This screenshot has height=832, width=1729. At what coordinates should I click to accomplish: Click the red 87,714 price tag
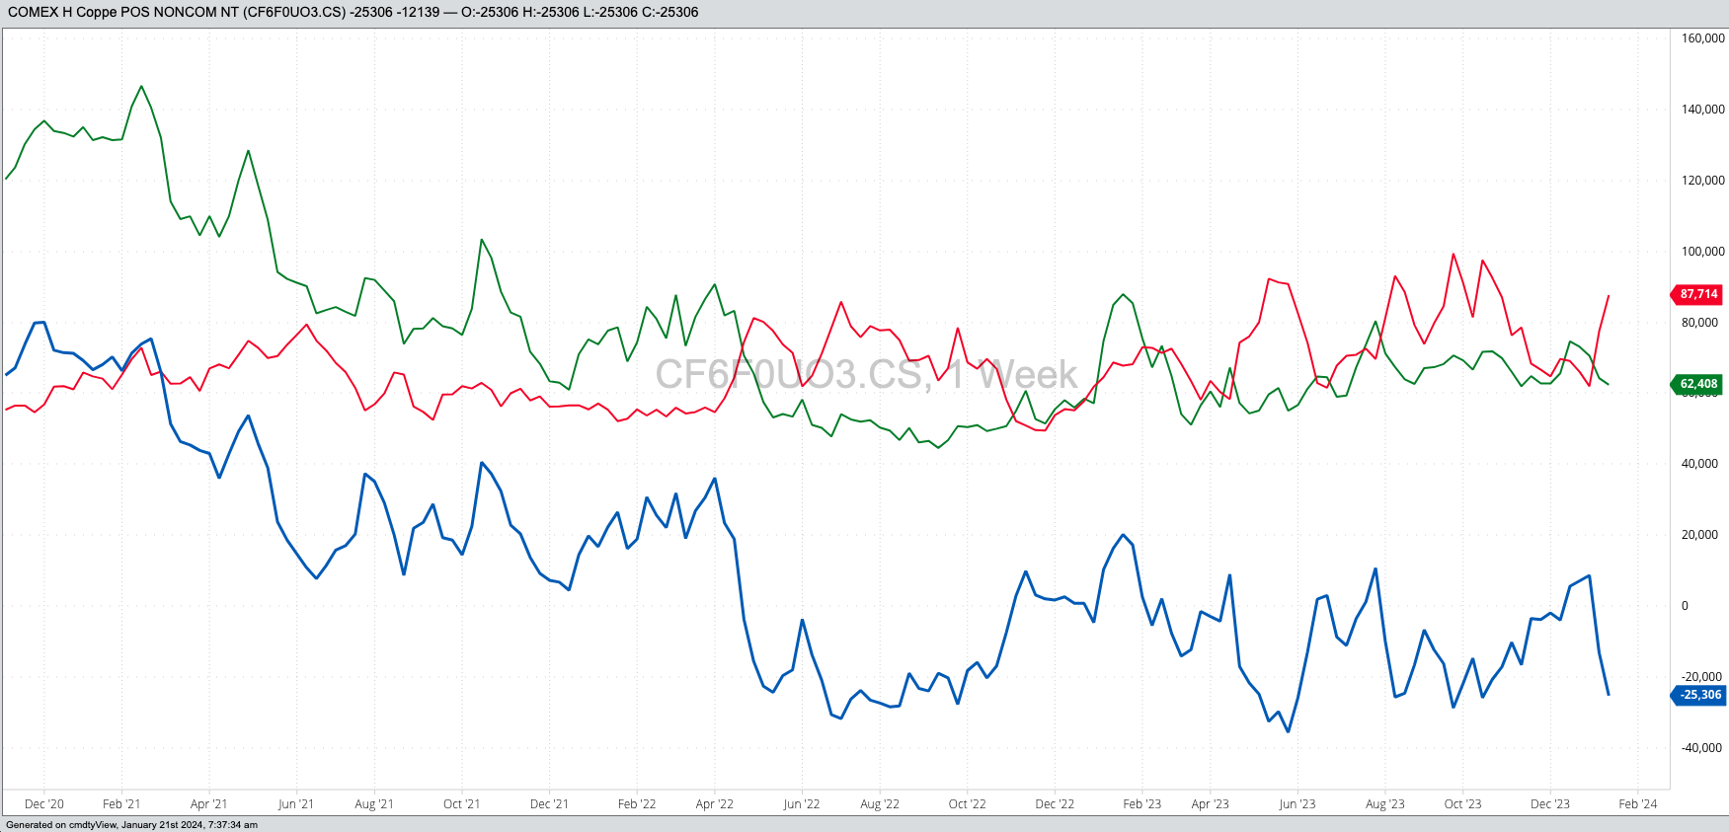coord(1698,294)
